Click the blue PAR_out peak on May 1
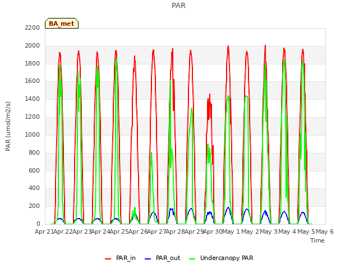 tap(228, 208)
